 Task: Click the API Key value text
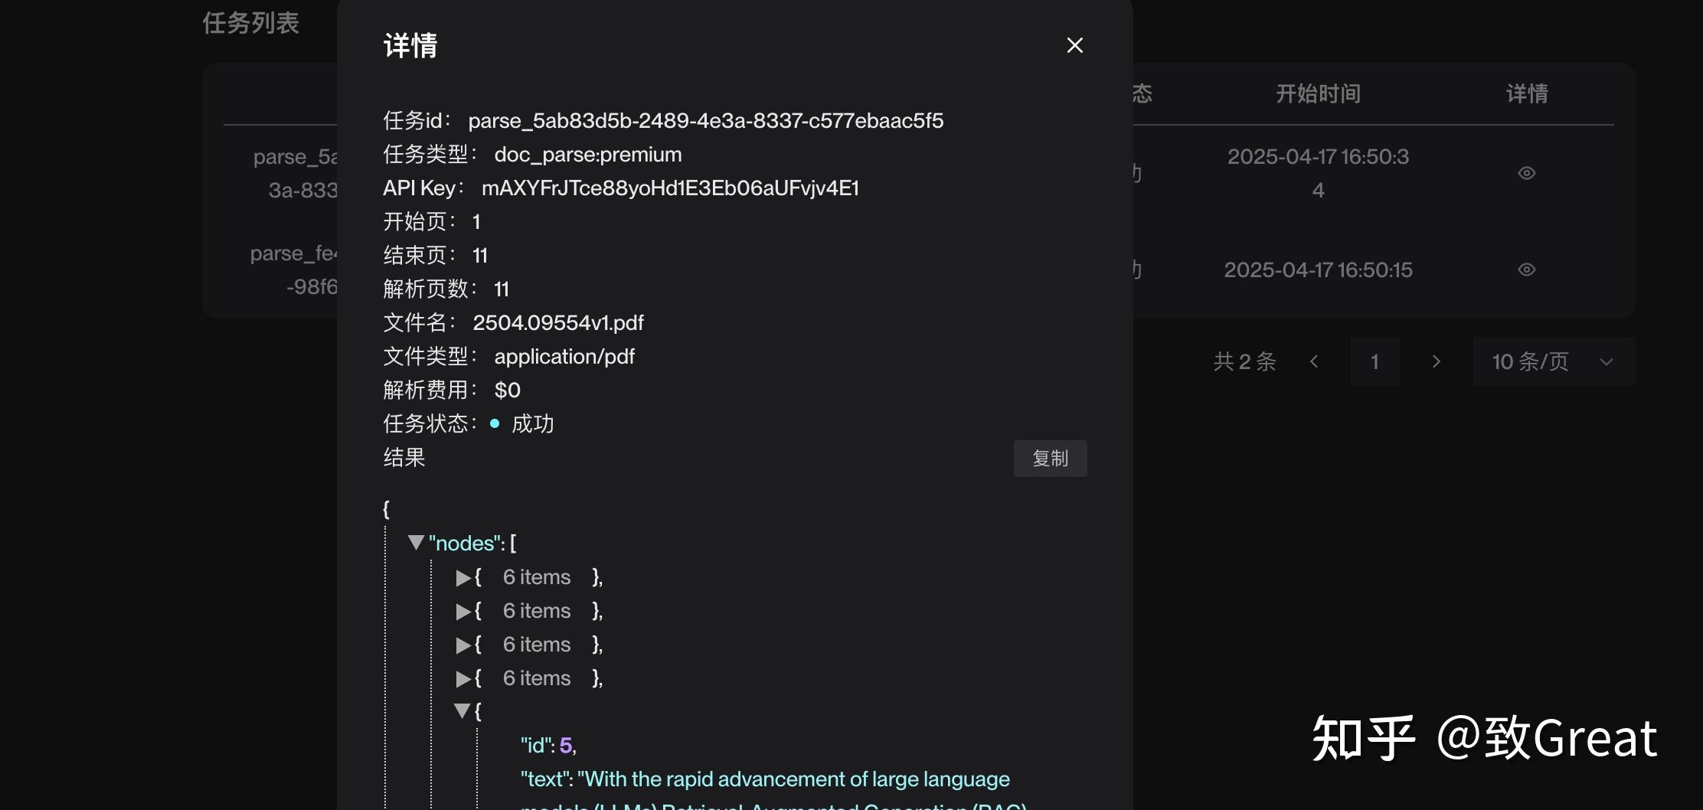[x=670, y=188]
